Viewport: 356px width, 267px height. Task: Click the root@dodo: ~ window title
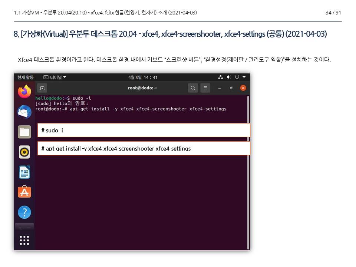(x=142, y=88)
